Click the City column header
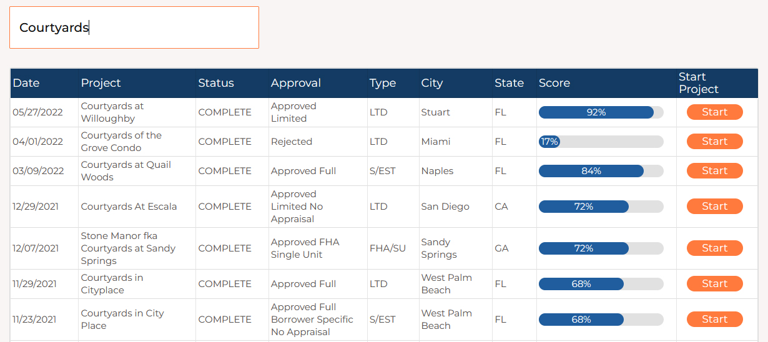Image resolution: width=768 pixels, height=342 pixels. pos(431,83)
